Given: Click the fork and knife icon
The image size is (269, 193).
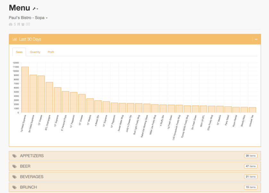Looking at the screenshot, I should pos(19,24).
